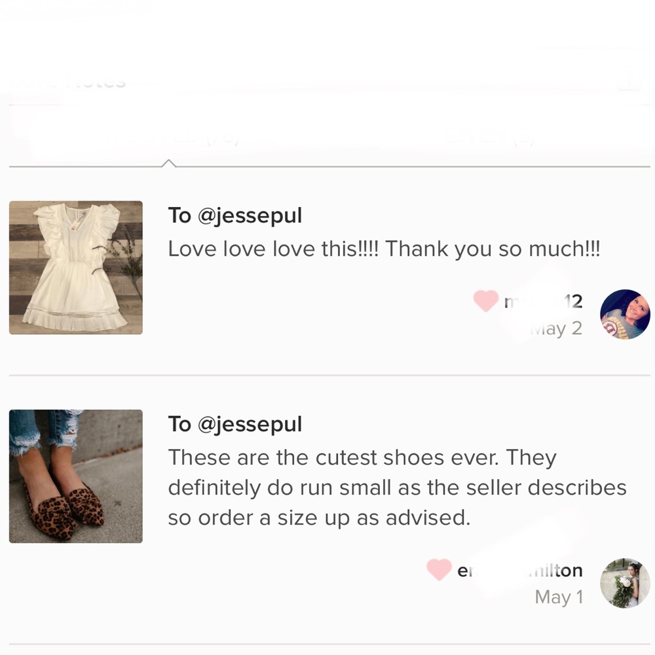Viewport: 655px width, 655px height.
Task: Click "These are the cutest shoes ever" text
Action: [x=362, y=457]
